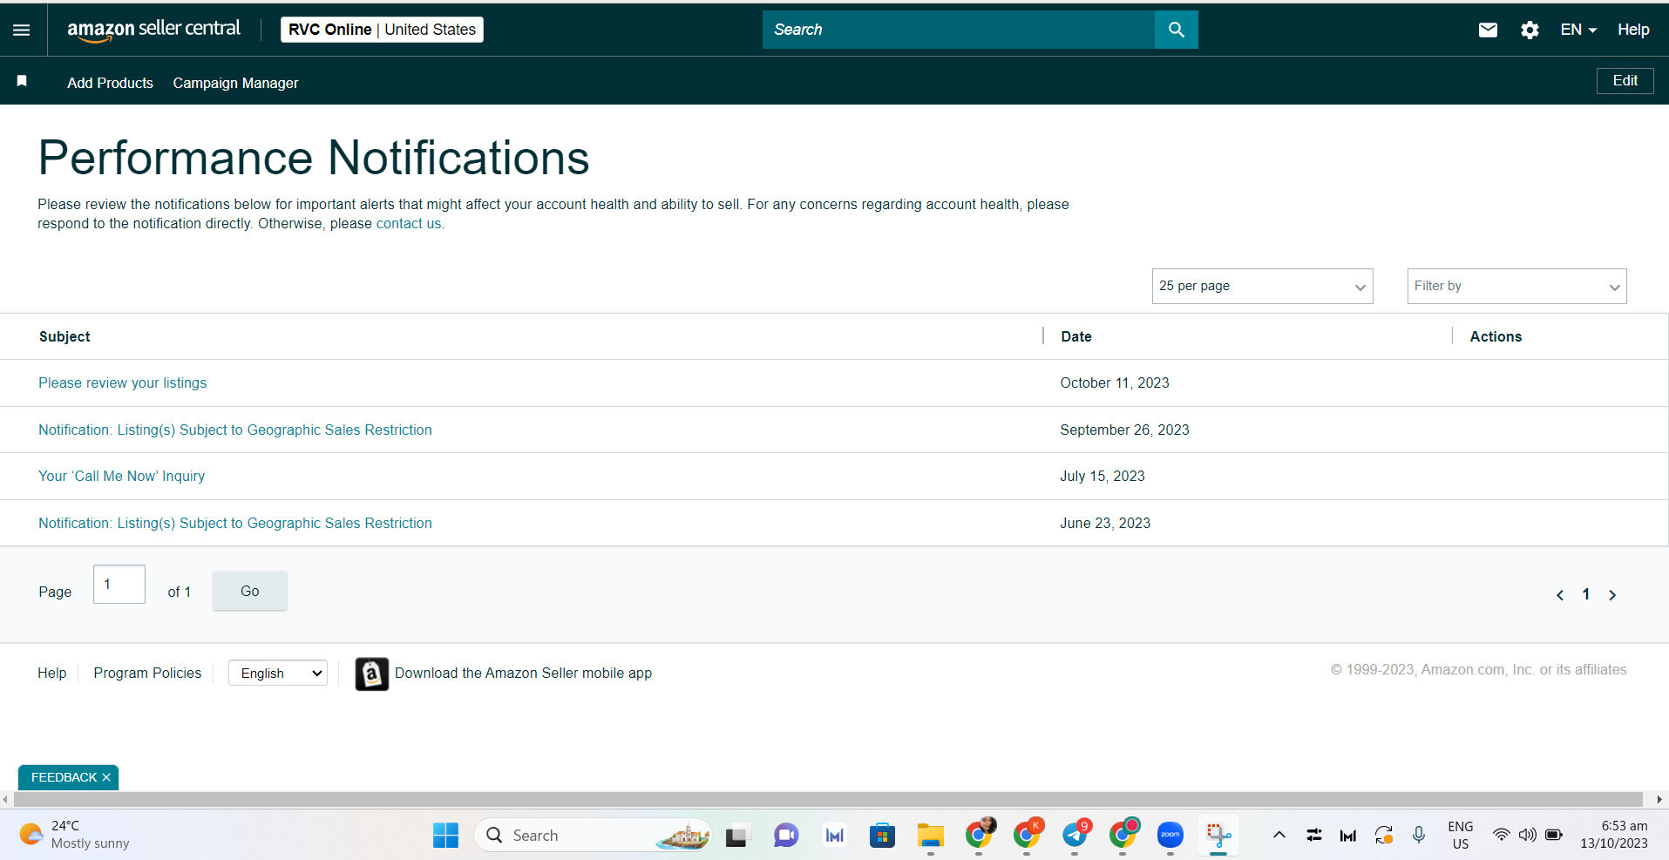Open Campaign Manager in the nav bar
The image size is (1669, 860).
[x=235, y=83]
